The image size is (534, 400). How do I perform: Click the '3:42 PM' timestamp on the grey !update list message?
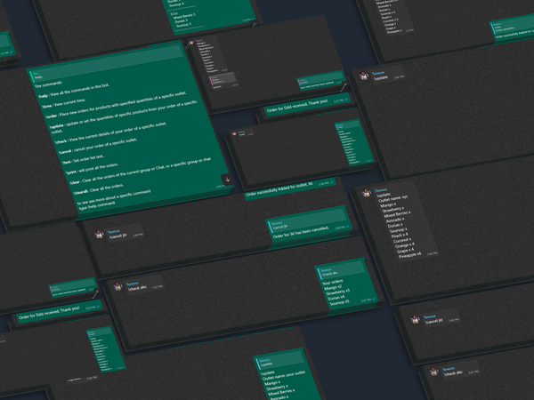coord(433,253)
